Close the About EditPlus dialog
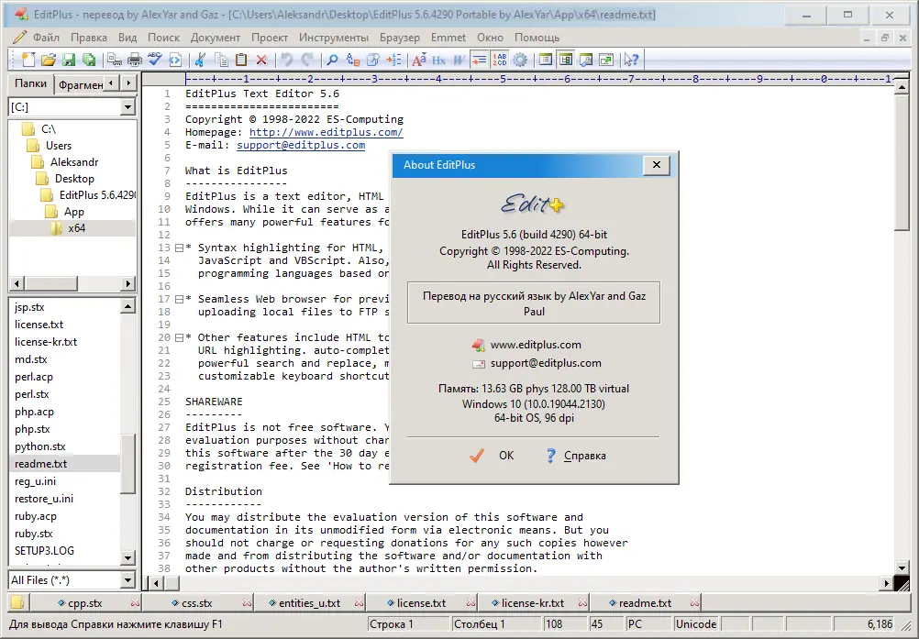 [657, 165]
